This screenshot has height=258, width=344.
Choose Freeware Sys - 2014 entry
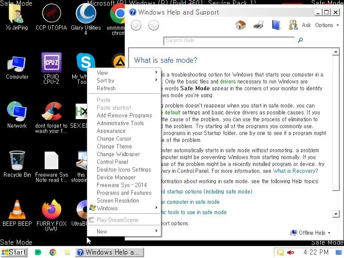pos(124,185)
